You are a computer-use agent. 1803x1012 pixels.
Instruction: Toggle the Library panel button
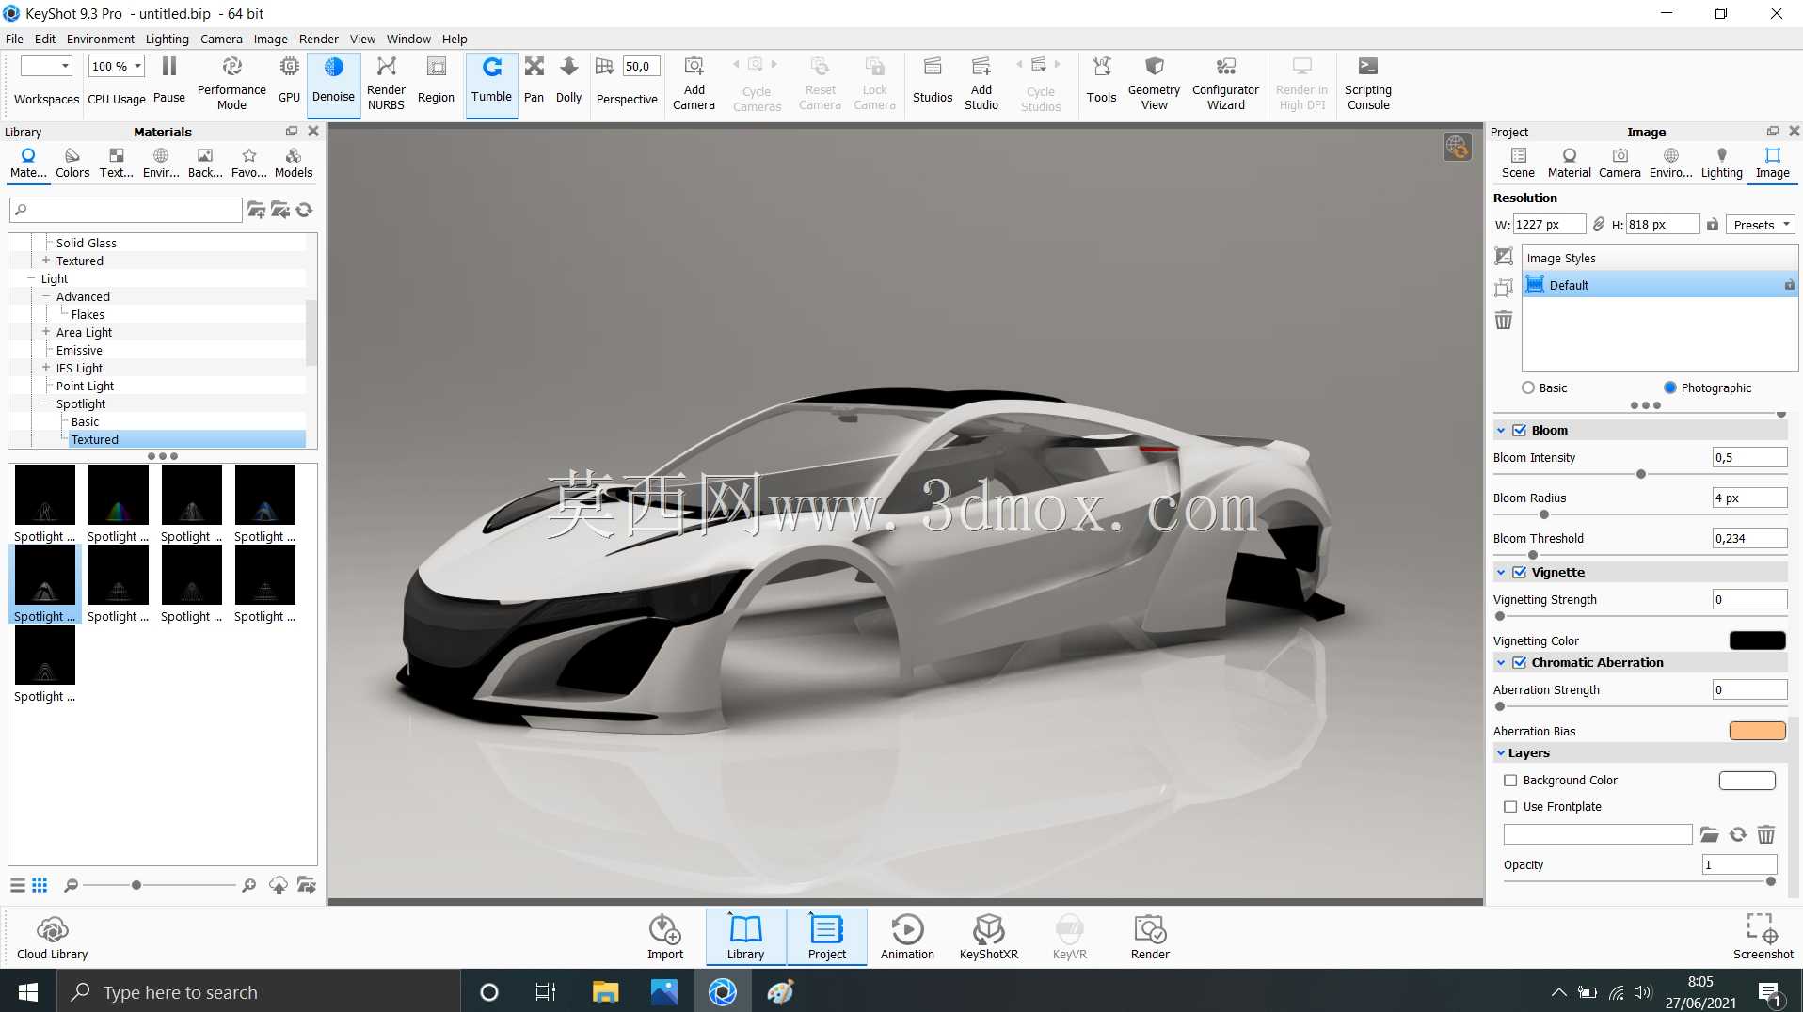pos(745,938)
